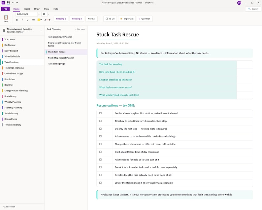
Task: Save the notebook with the floppy icon
Action: pyautogui.click(x=8, y=3)
